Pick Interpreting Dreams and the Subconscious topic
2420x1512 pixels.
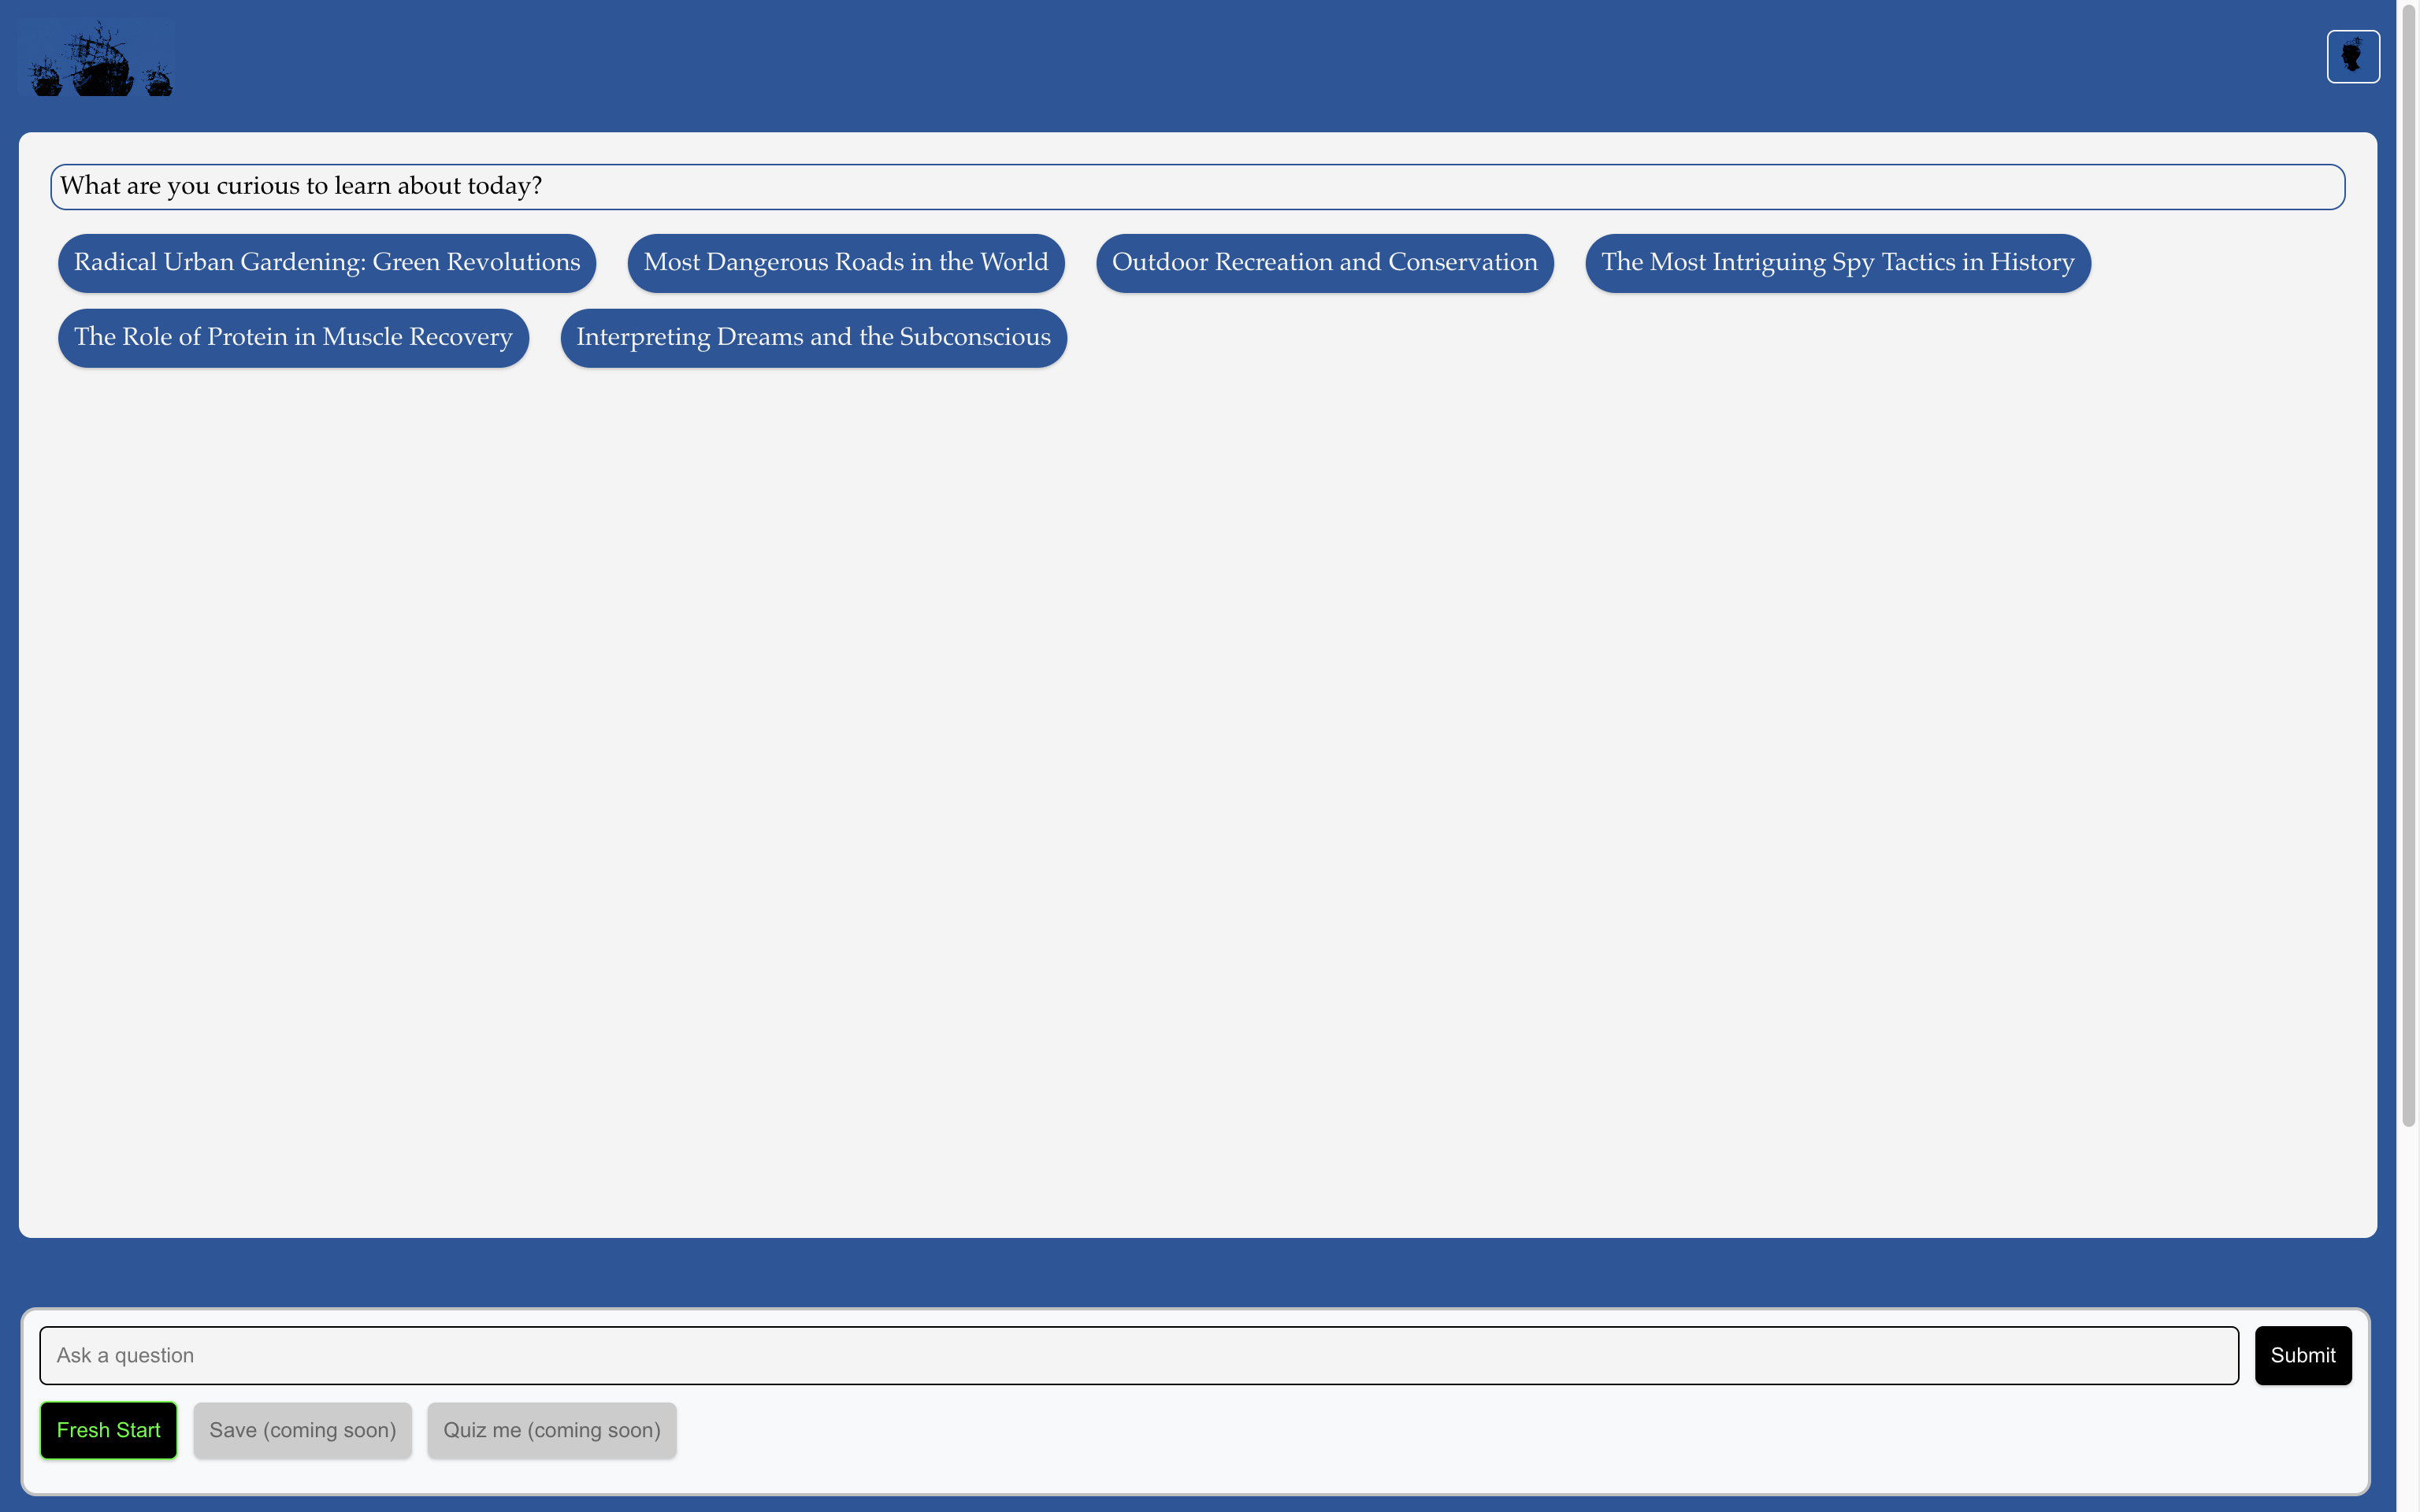click(812, 338)
